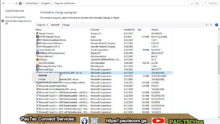Viewport: 220px width, 124px height.
Task: Click the Microsoft Edge icon
Action: point(37,70)
